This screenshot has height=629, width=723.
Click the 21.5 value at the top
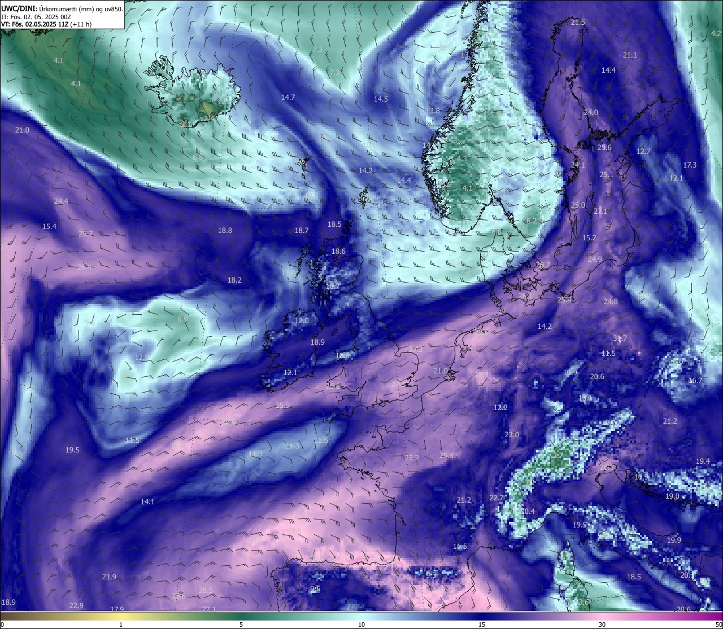coord(578,23)
